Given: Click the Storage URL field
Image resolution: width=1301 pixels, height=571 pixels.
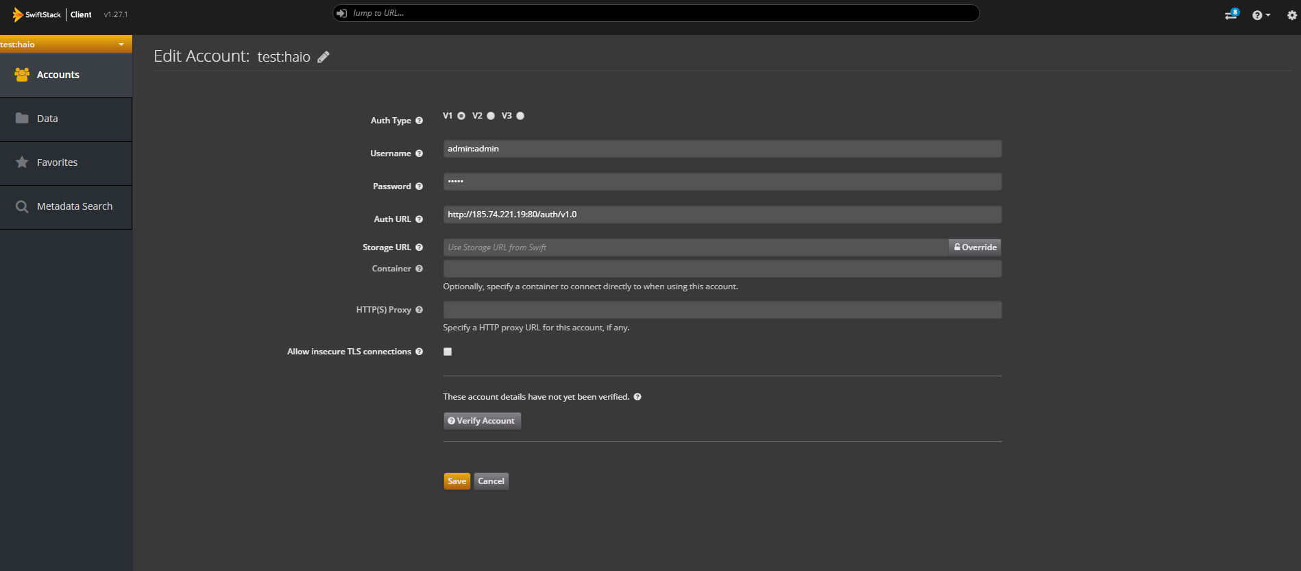Looking at the screenshot, I should pyautogui.click(x=696, y=247).
